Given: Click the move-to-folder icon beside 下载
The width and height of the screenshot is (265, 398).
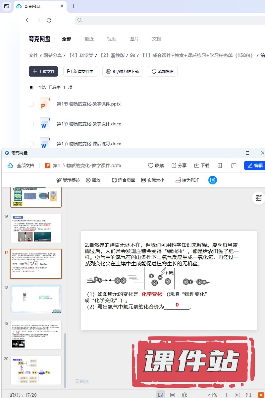Looking at the screenshot, I should pyautogui.click(x=220, y=166).
